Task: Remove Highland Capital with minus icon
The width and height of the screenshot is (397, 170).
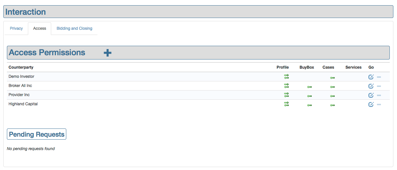Action: (x=379, y=105)
